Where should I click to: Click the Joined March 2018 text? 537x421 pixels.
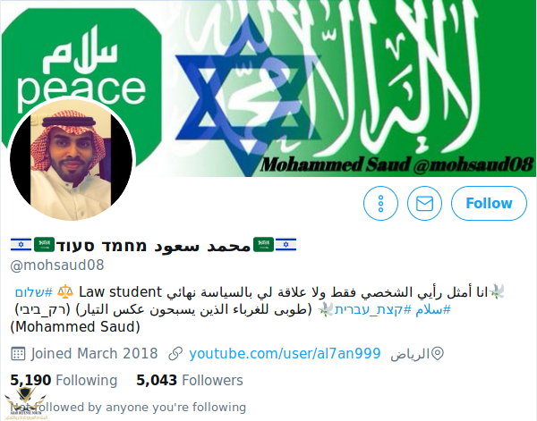point(94,354)
